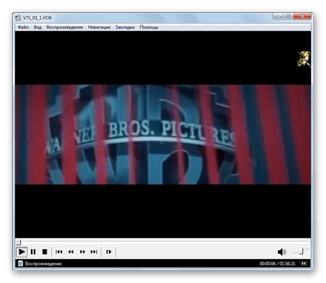The height and width of the screenshot is (283, 326).
Task: Click the Play button
Action: click(x=22, y=251)
